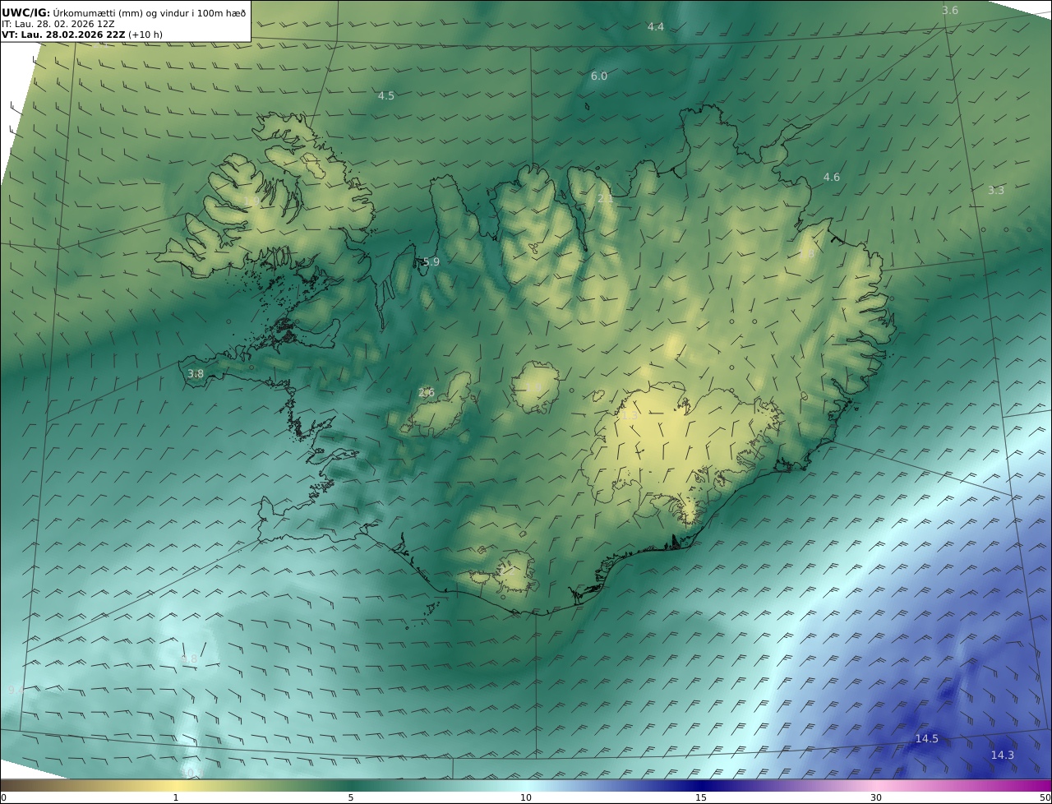1052x804 pixels.
Task: Click the 3.8 value label on the western peninsula
Action: click(196, 374)
